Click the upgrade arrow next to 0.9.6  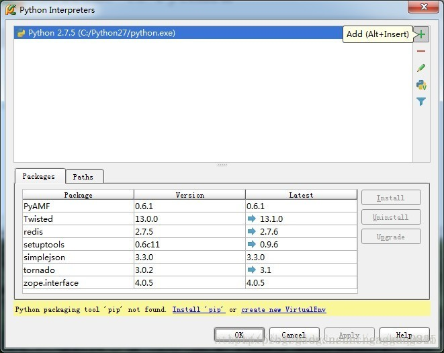pos(251,244)
